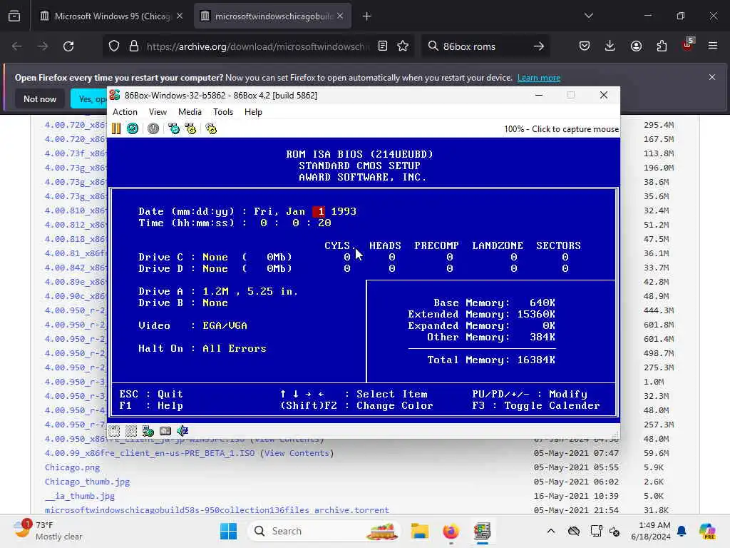Open the Learn more link
This screenshot has width=730, height=548.
[x=539, y=78]
